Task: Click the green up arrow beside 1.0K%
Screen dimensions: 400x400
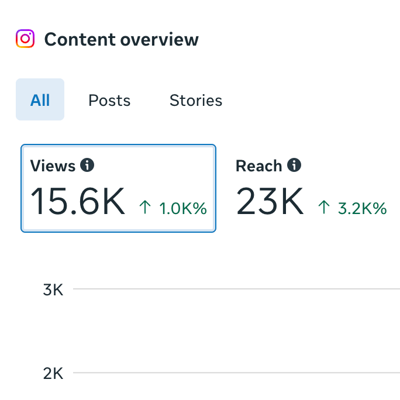Action: click(145, 207)
